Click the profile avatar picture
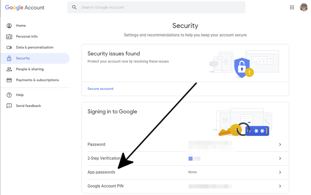 [304, 7]
